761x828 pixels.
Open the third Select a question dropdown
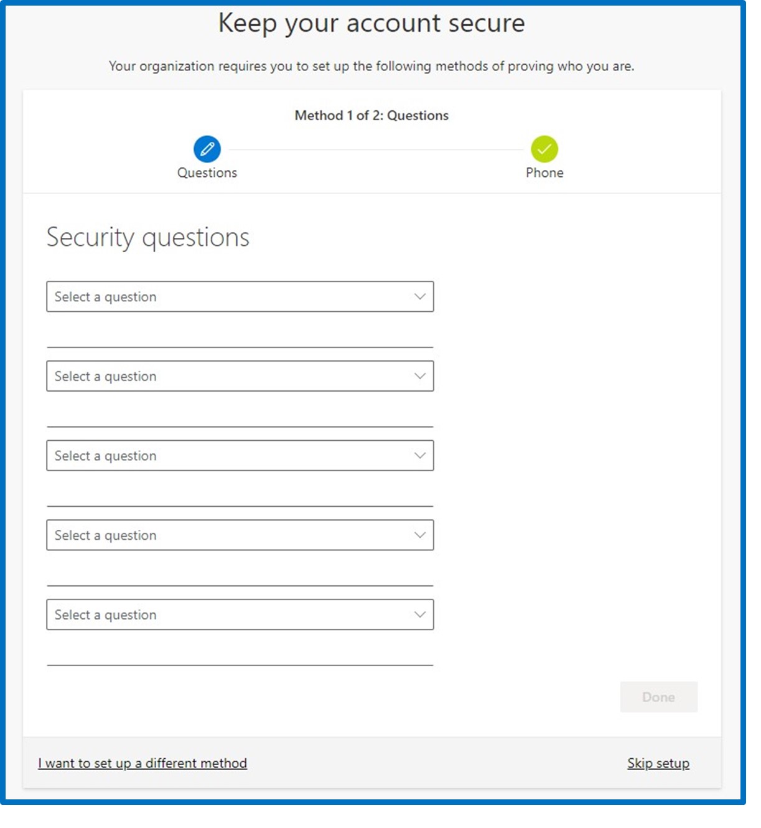(x=240, y=456)
